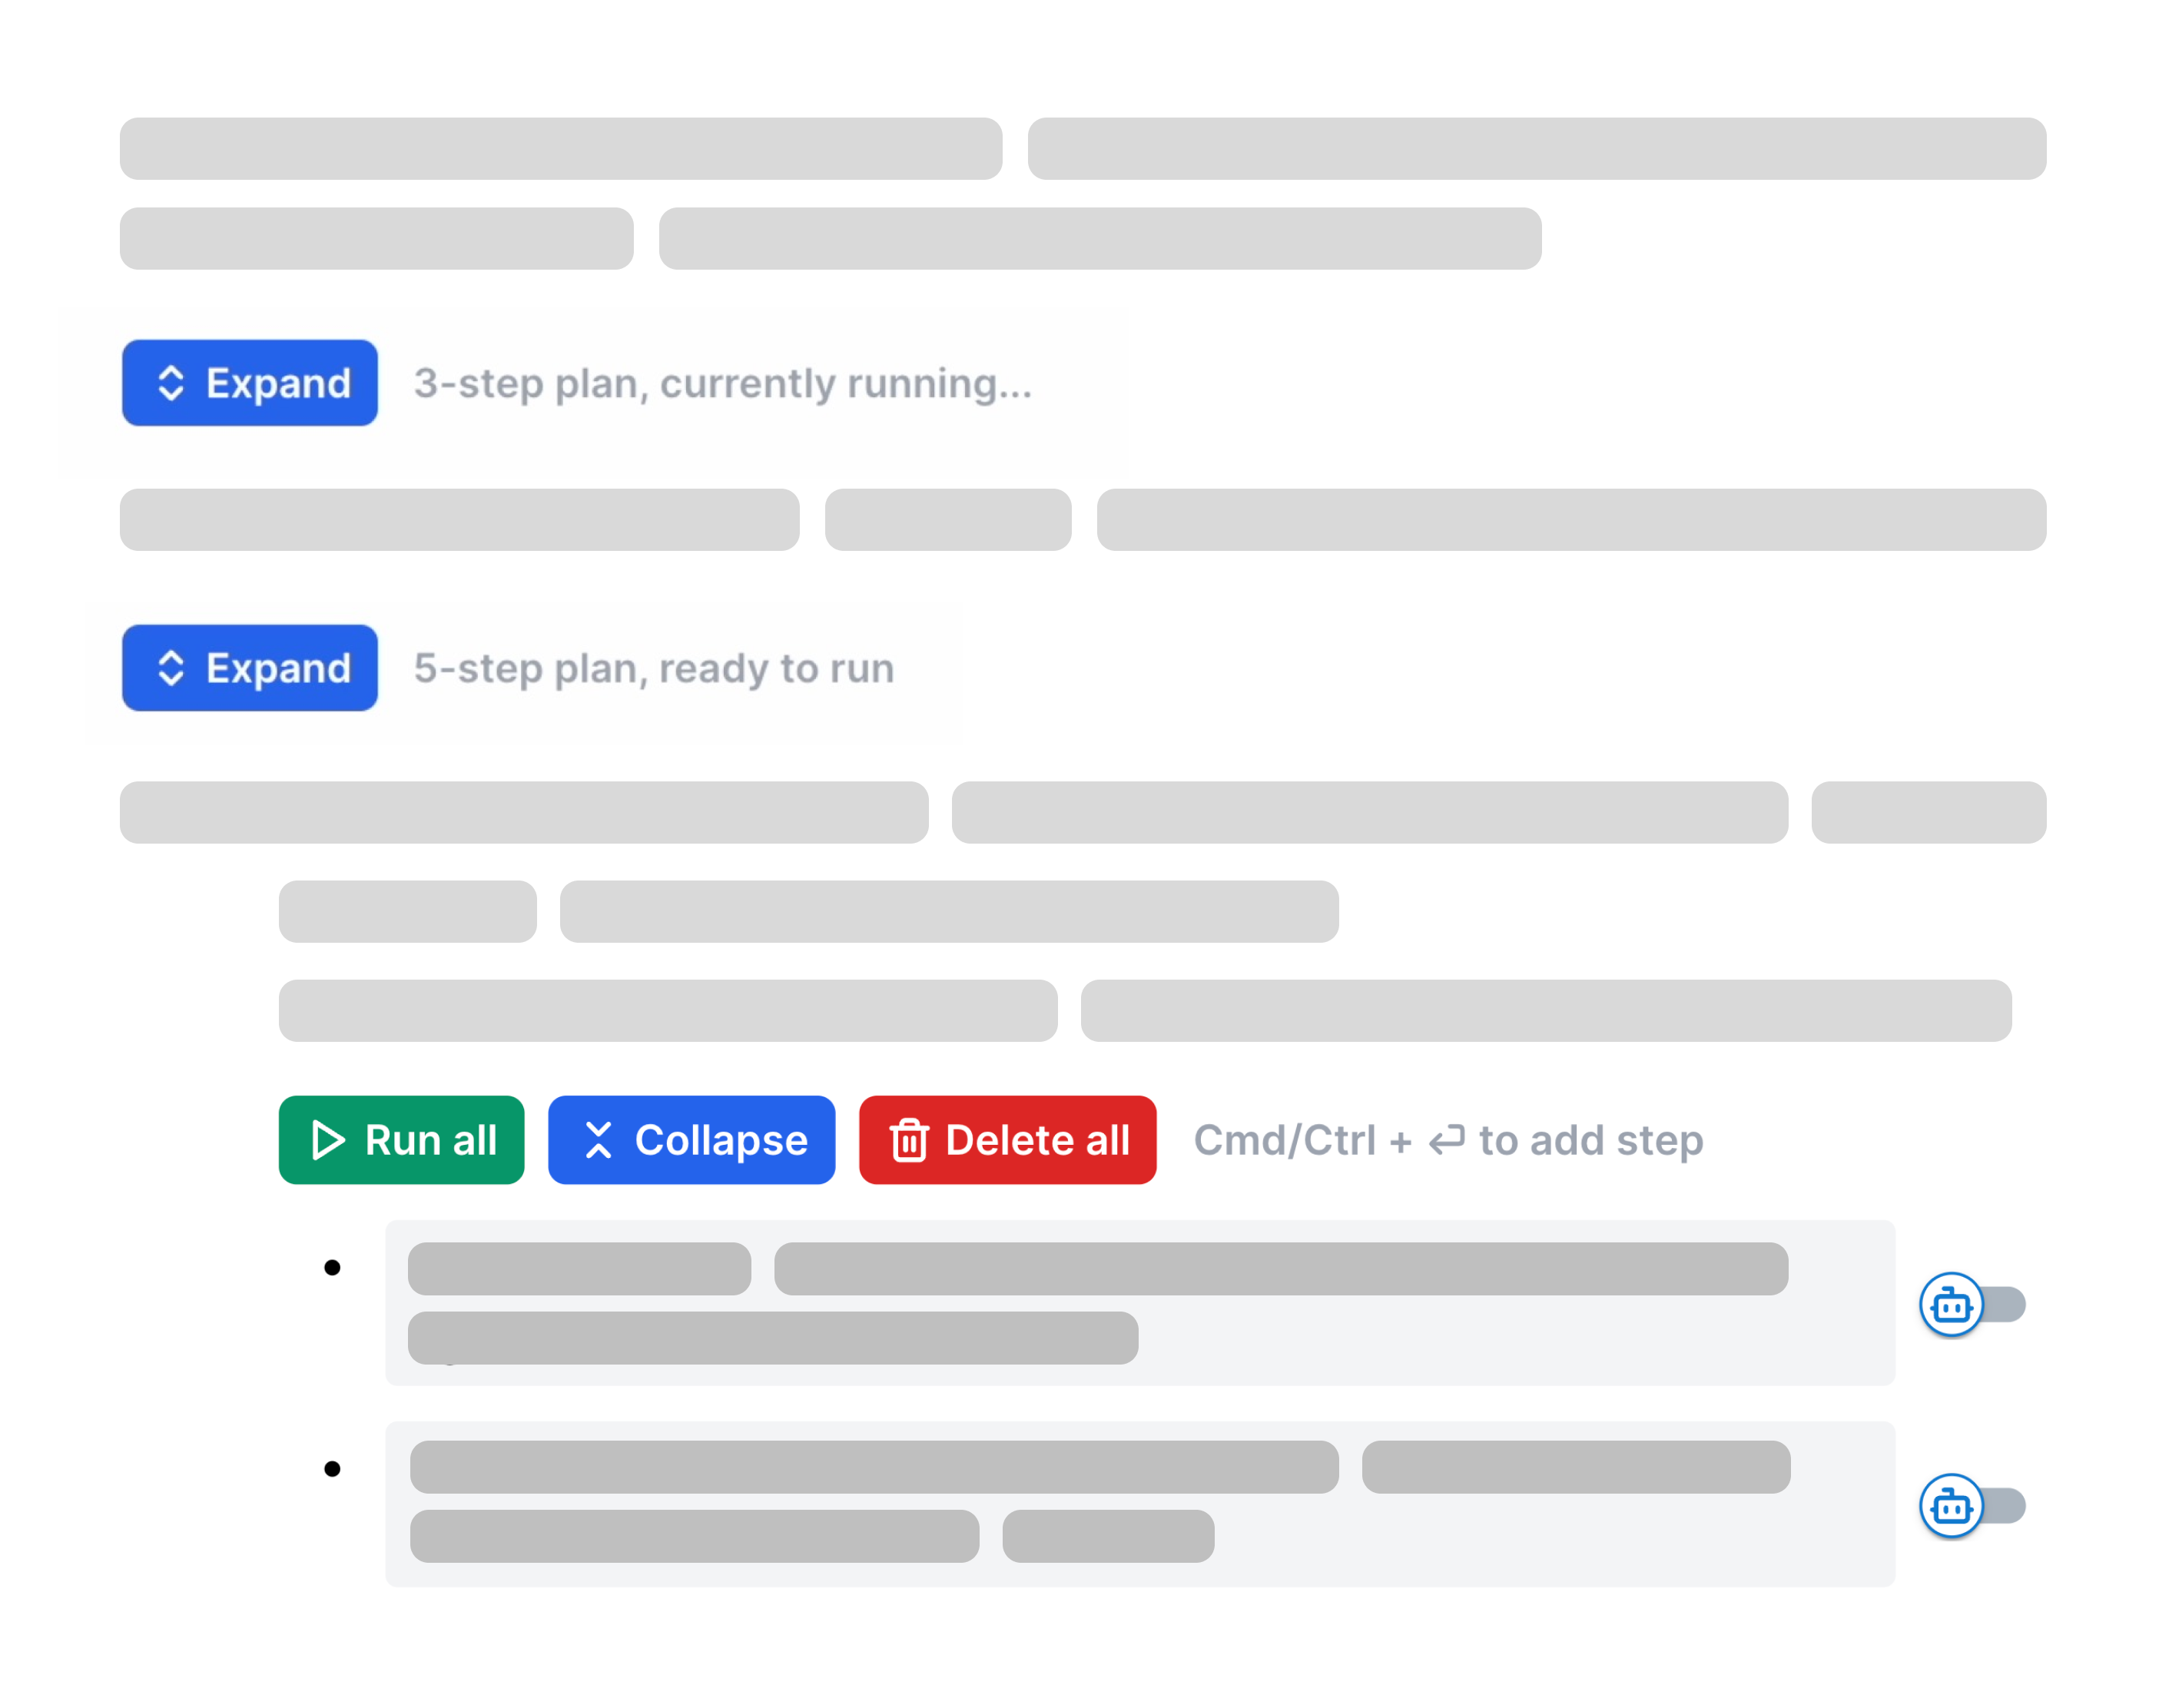The height and width of the screenshot is (1708, 2169).
Task: Click the robot icon on the second step
Action: tap(1951, 1506)
